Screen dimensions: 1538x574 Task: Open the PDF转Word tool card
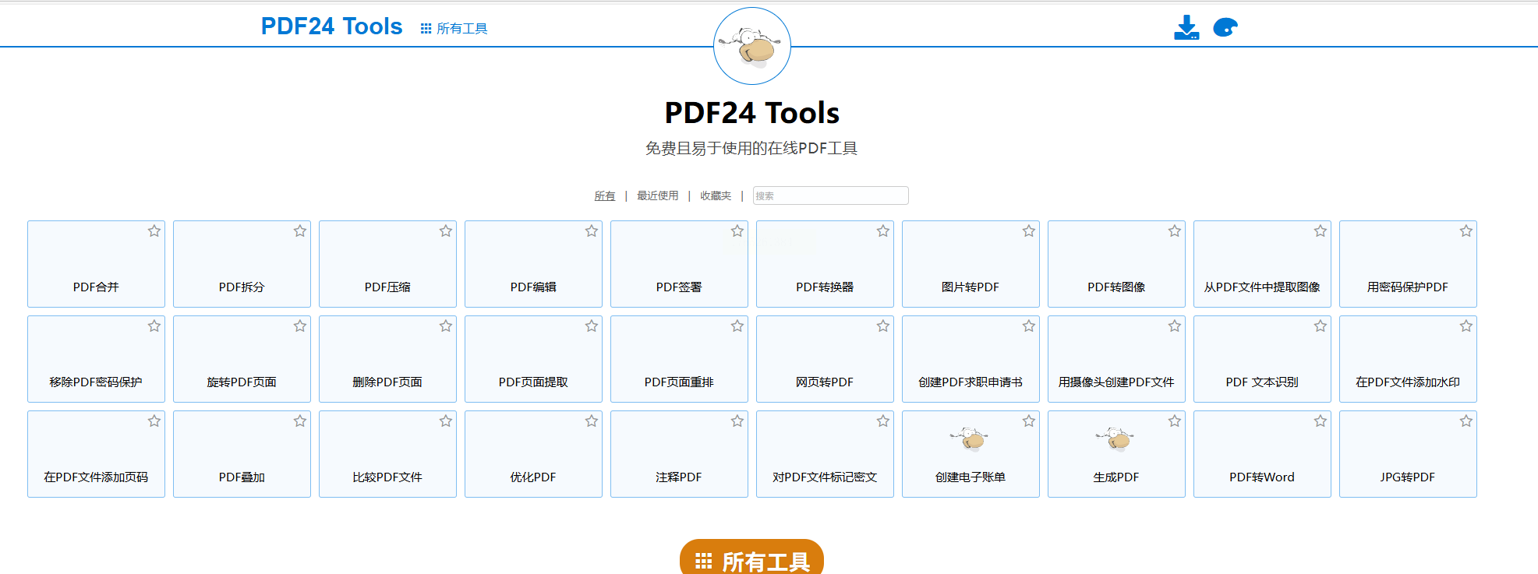point(1262,454)
